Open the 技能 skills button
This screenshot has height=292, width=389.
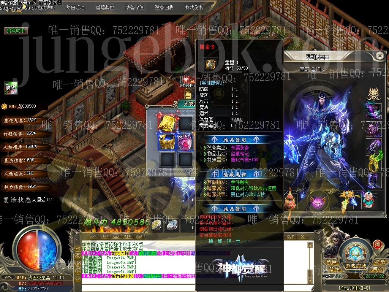click(x=380, y=262)
